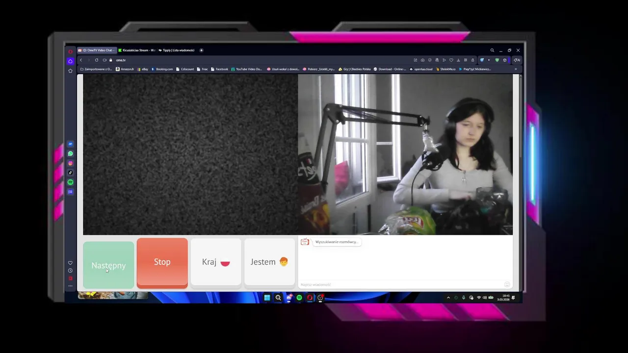Open the openlua.cloud bookmark
The width and height of the screenshot is (628, 353).
pyautogui.click(x=421, y=69)
